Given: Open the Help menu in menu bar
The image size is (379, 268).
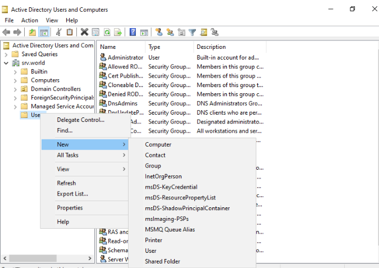Looking at the screenshot, I should (x=71, y=20).
